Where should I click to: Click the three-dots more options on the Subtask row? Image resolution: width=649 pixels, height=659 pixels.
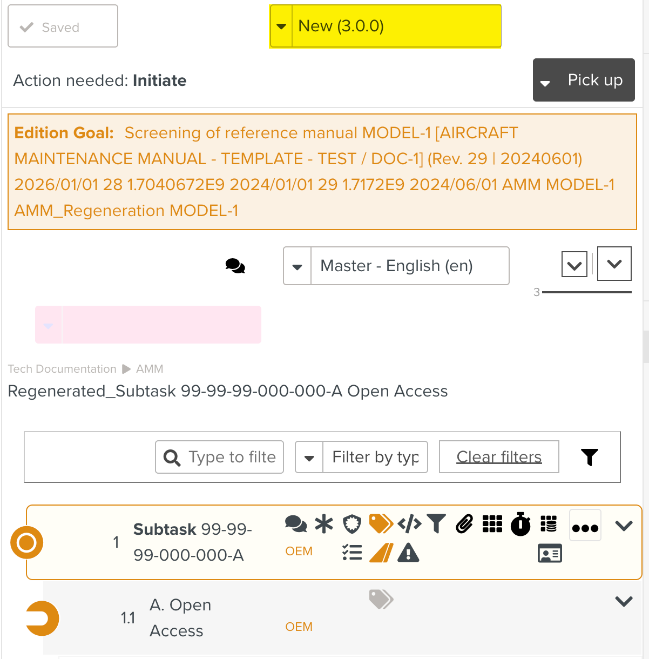[585, 527]
